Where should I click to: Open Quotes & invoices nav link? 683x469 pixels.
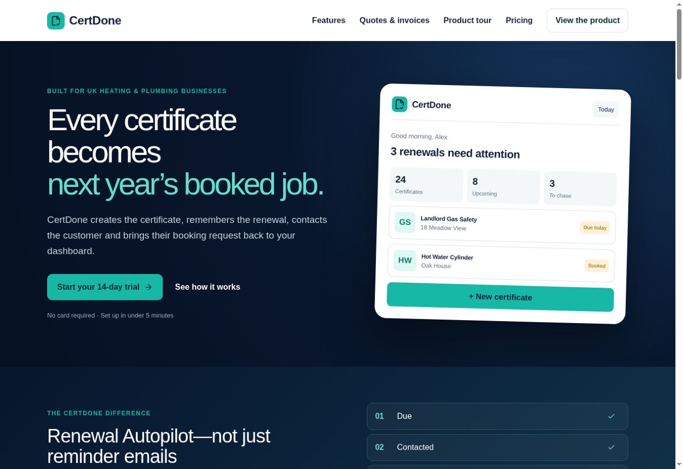(x=394, y=20)
